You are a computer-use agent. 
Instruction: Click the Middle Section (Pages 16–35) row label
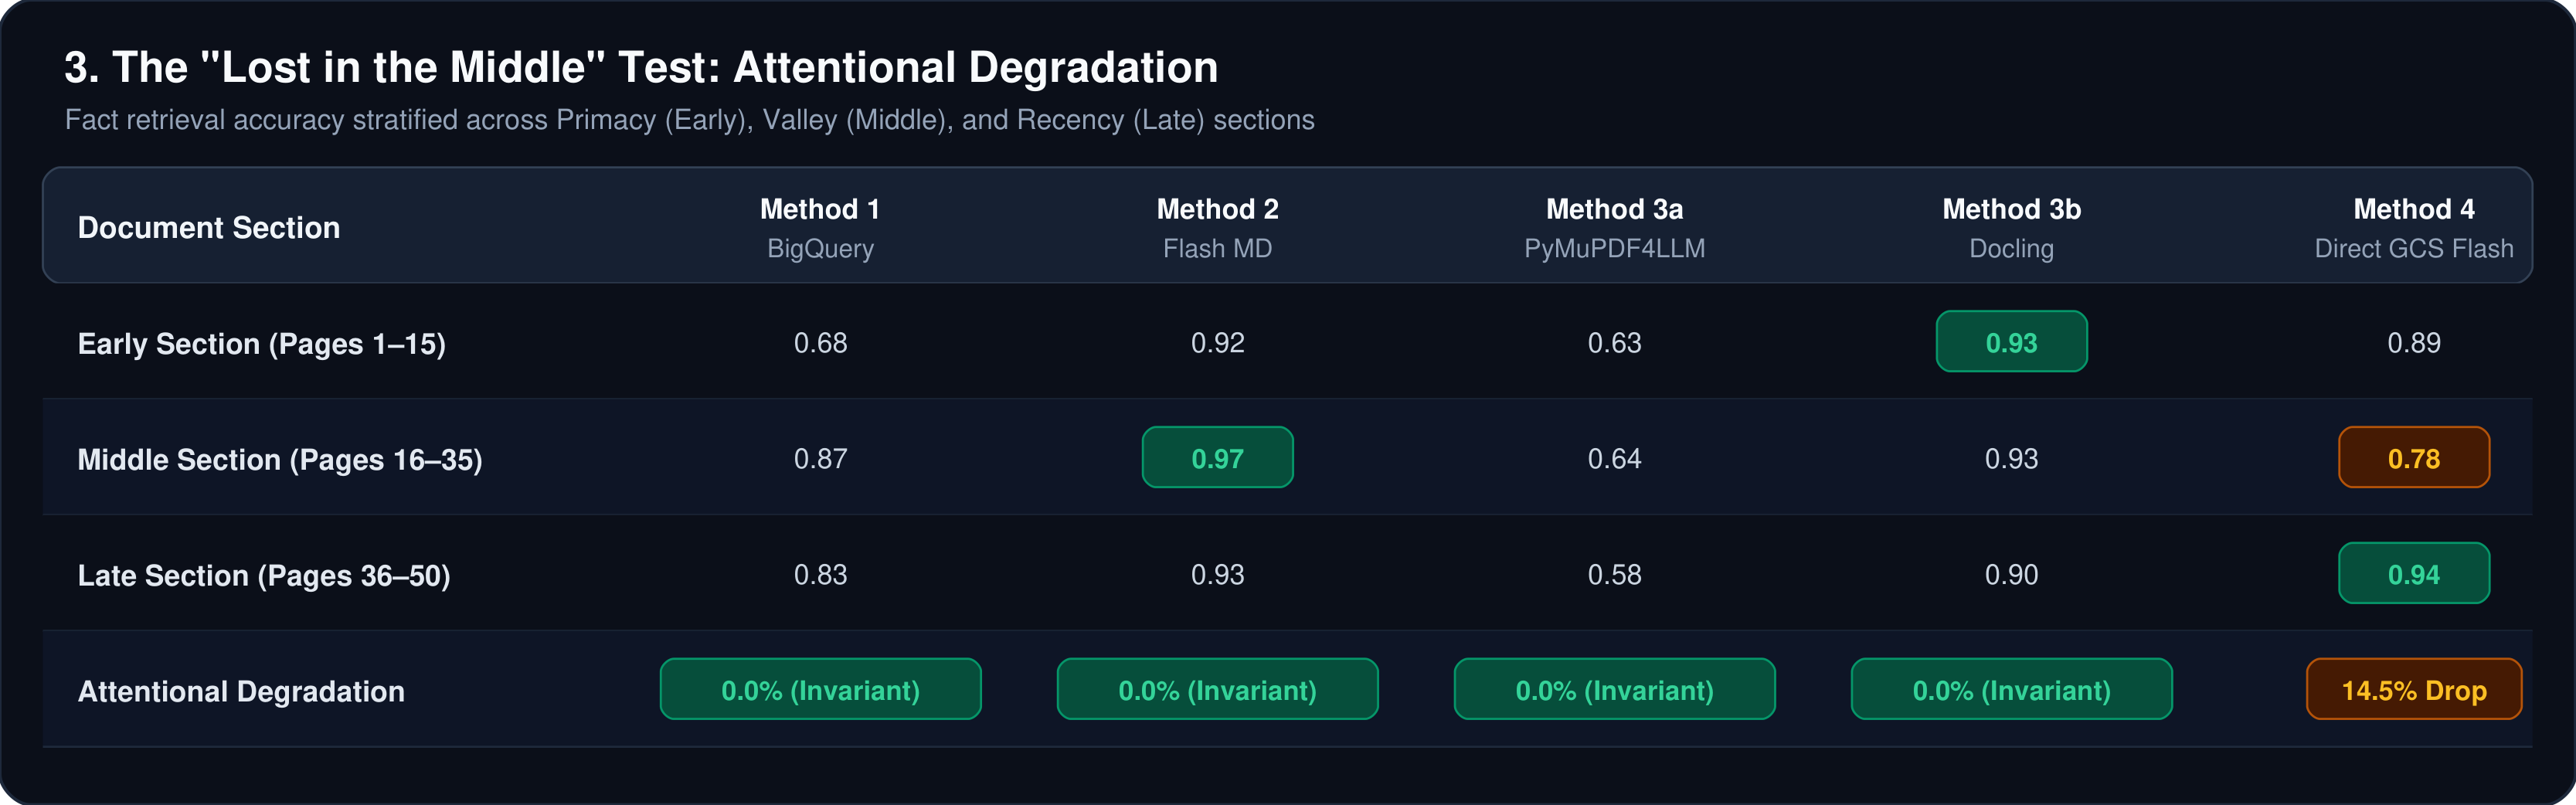click(x=280, y=460)
